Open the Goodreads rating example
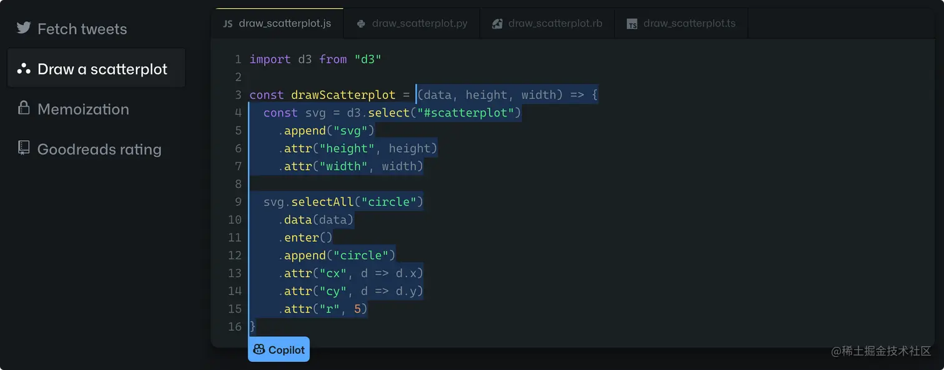944x370 pixels. [x=96, y=149]
